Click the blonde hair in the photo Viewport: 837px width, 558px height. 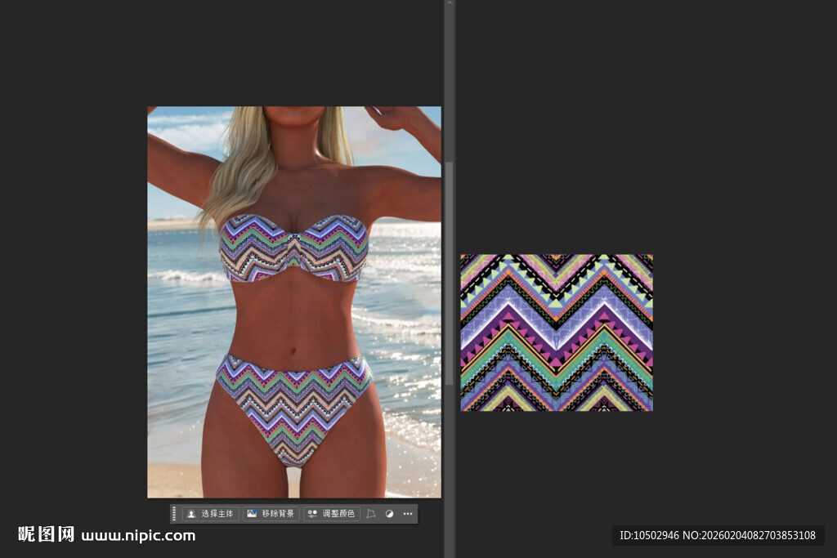[x=245, y=163]
